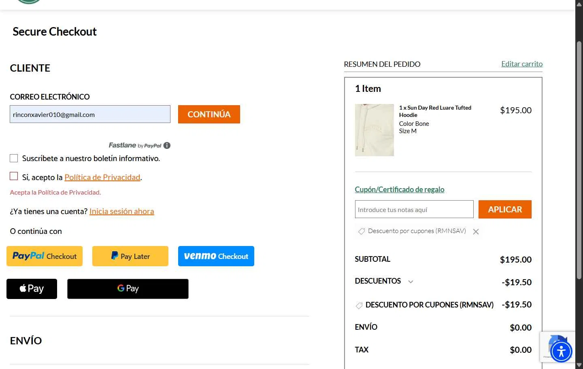Click the page vertical scrollbar
This screenshot has height=369, width=583.
click(579, 160)
